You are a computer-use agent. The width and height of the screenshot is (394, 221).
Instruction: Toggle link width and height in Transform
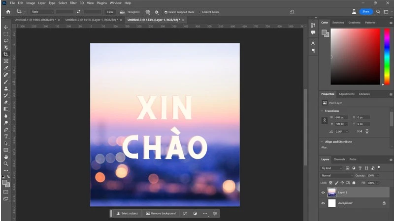pyautogui.click(x=325, y=120)
